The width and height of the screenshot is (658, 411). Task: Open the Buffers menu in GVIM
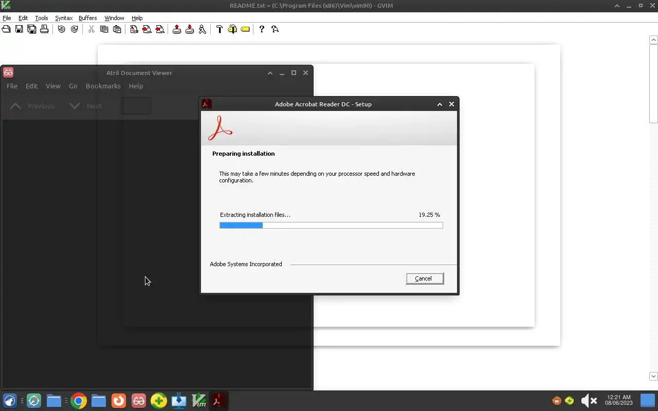[88, 18]
